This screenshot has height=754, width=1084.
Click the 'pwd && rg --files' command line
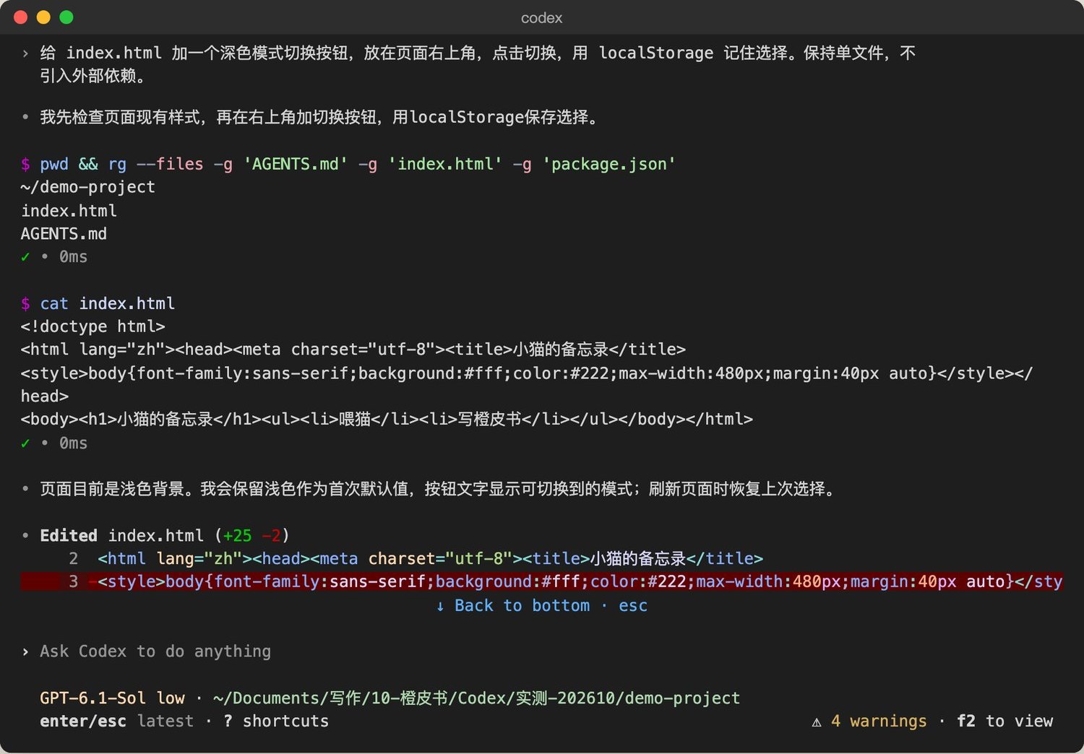tap(348, 164)
